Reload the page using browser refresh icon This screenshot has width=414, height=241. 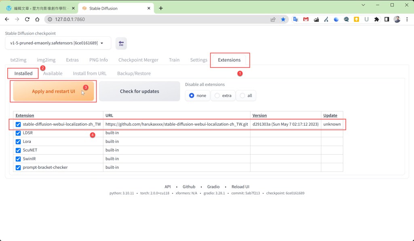pyautogui.click(x=27, y=19)
